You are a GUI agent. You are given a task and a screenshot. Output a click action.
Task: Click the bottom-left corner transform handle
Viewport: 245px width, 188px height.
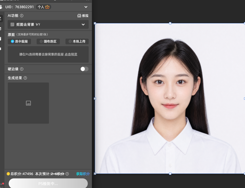pyautogui.click(x=95, y=173)
